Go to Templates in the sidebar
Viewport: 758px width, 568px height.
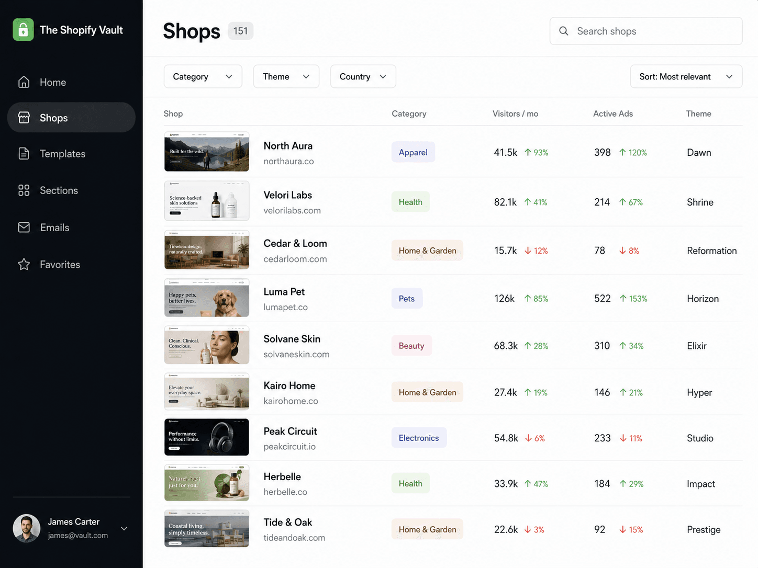[71, 153]
